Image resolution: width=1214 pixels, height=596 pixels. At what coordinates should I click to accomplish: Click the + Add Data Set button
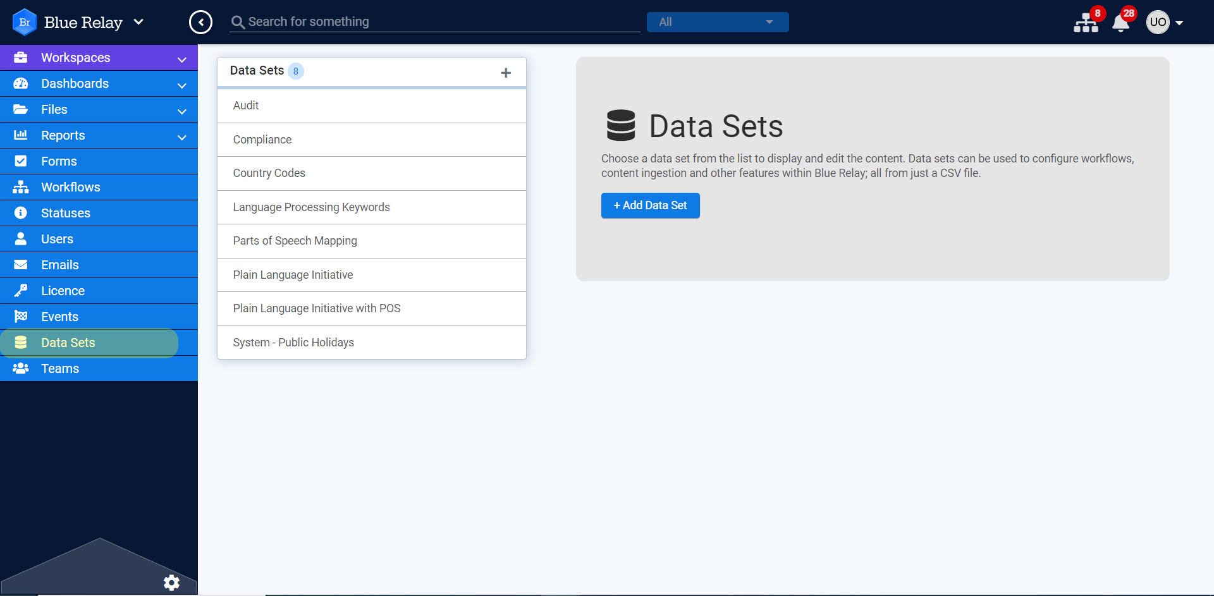[650, 205]
